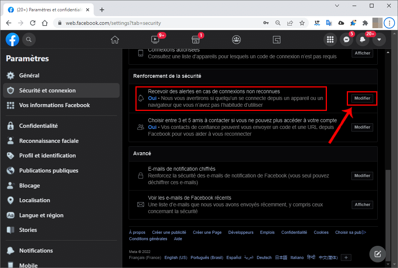Open the Développeurs footer link
398x268 pixels.
pos(241,233)
